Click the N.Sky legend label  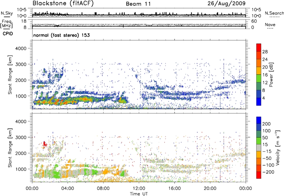point(7,13)
